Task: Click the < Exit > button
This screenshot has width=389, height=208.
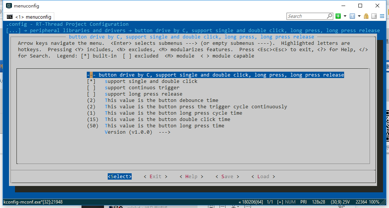Action: (x=156, y=177)
